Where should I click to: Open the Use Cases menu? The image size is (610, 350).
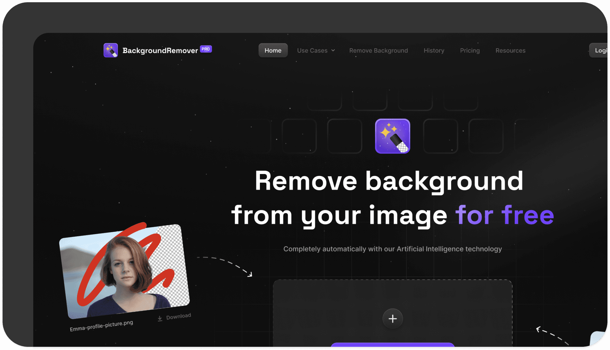[316, 50]
